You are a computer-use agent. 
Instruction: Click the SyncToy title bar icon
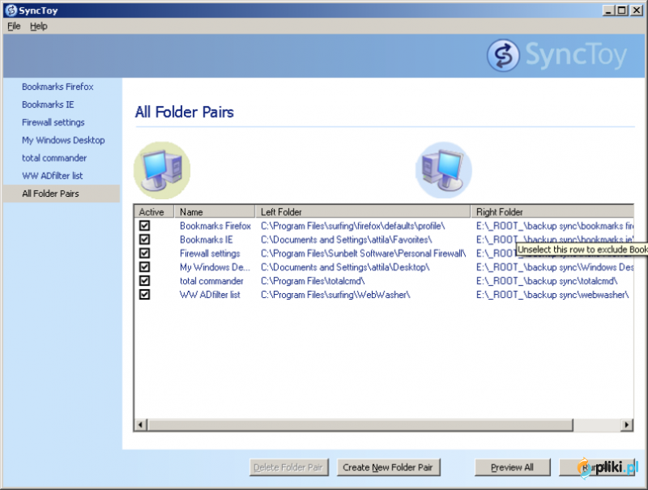point(11,11)
